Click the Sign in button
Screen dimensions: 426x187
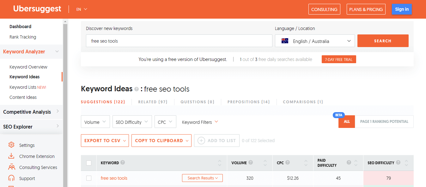point(402,9)
